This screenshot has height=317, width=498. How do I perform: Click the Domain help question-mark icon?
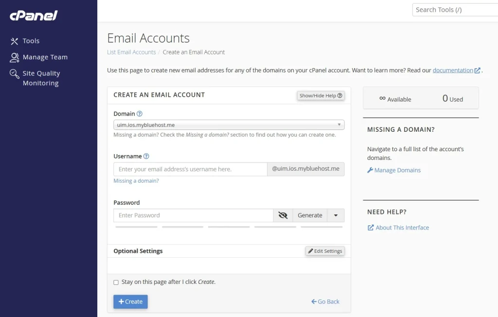pyautogui.click(x=140, y=114)
